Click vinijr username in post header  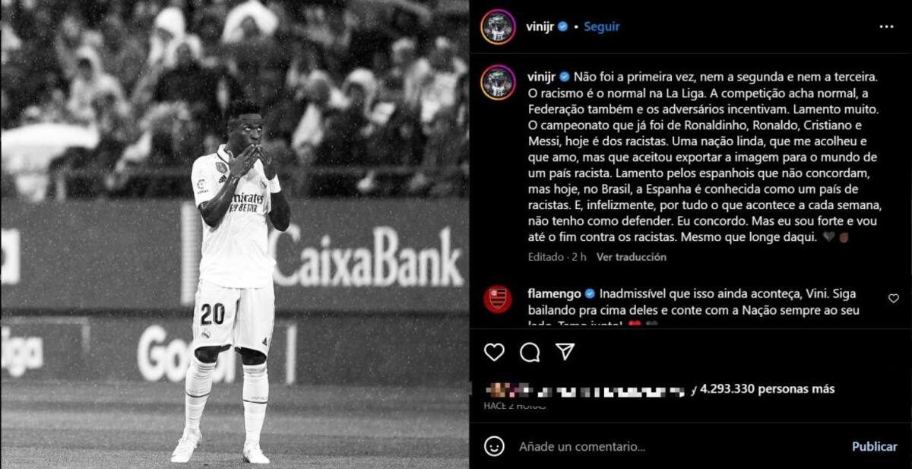coord(540,27)
